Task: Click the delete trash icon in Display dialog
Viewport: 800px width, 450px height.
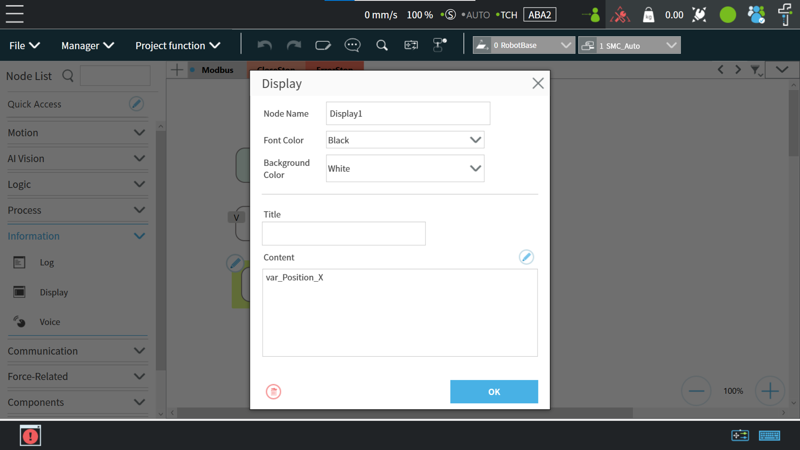Action: [x=273, y=391]
